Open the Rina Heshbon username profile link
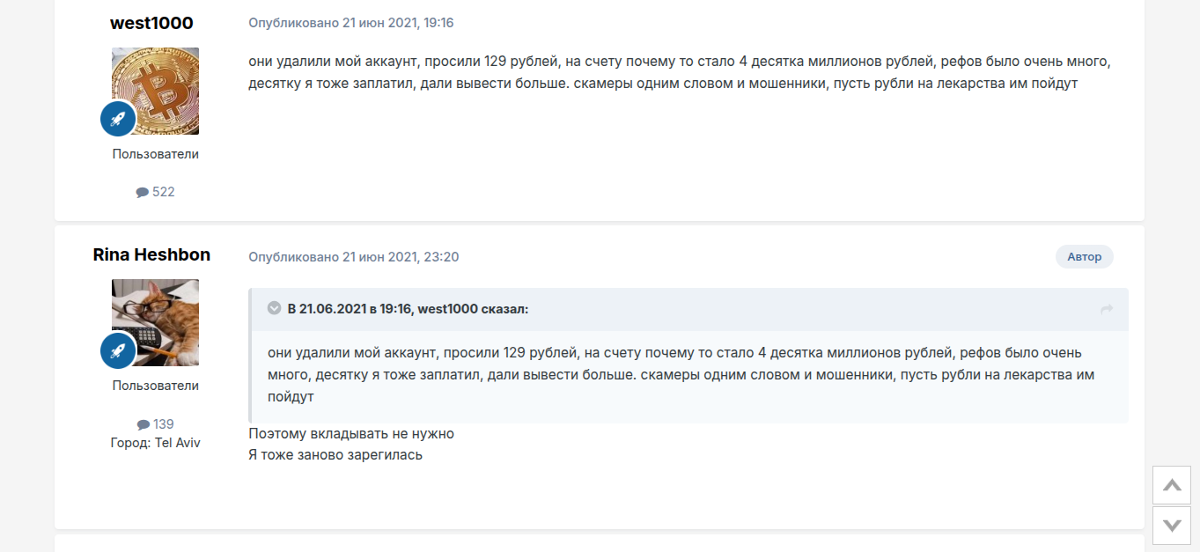1200x552 pixels. click(x=151, y=254)
